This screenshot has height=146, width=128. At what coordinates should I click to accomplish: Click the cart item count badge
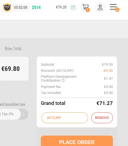coord(88,10)
